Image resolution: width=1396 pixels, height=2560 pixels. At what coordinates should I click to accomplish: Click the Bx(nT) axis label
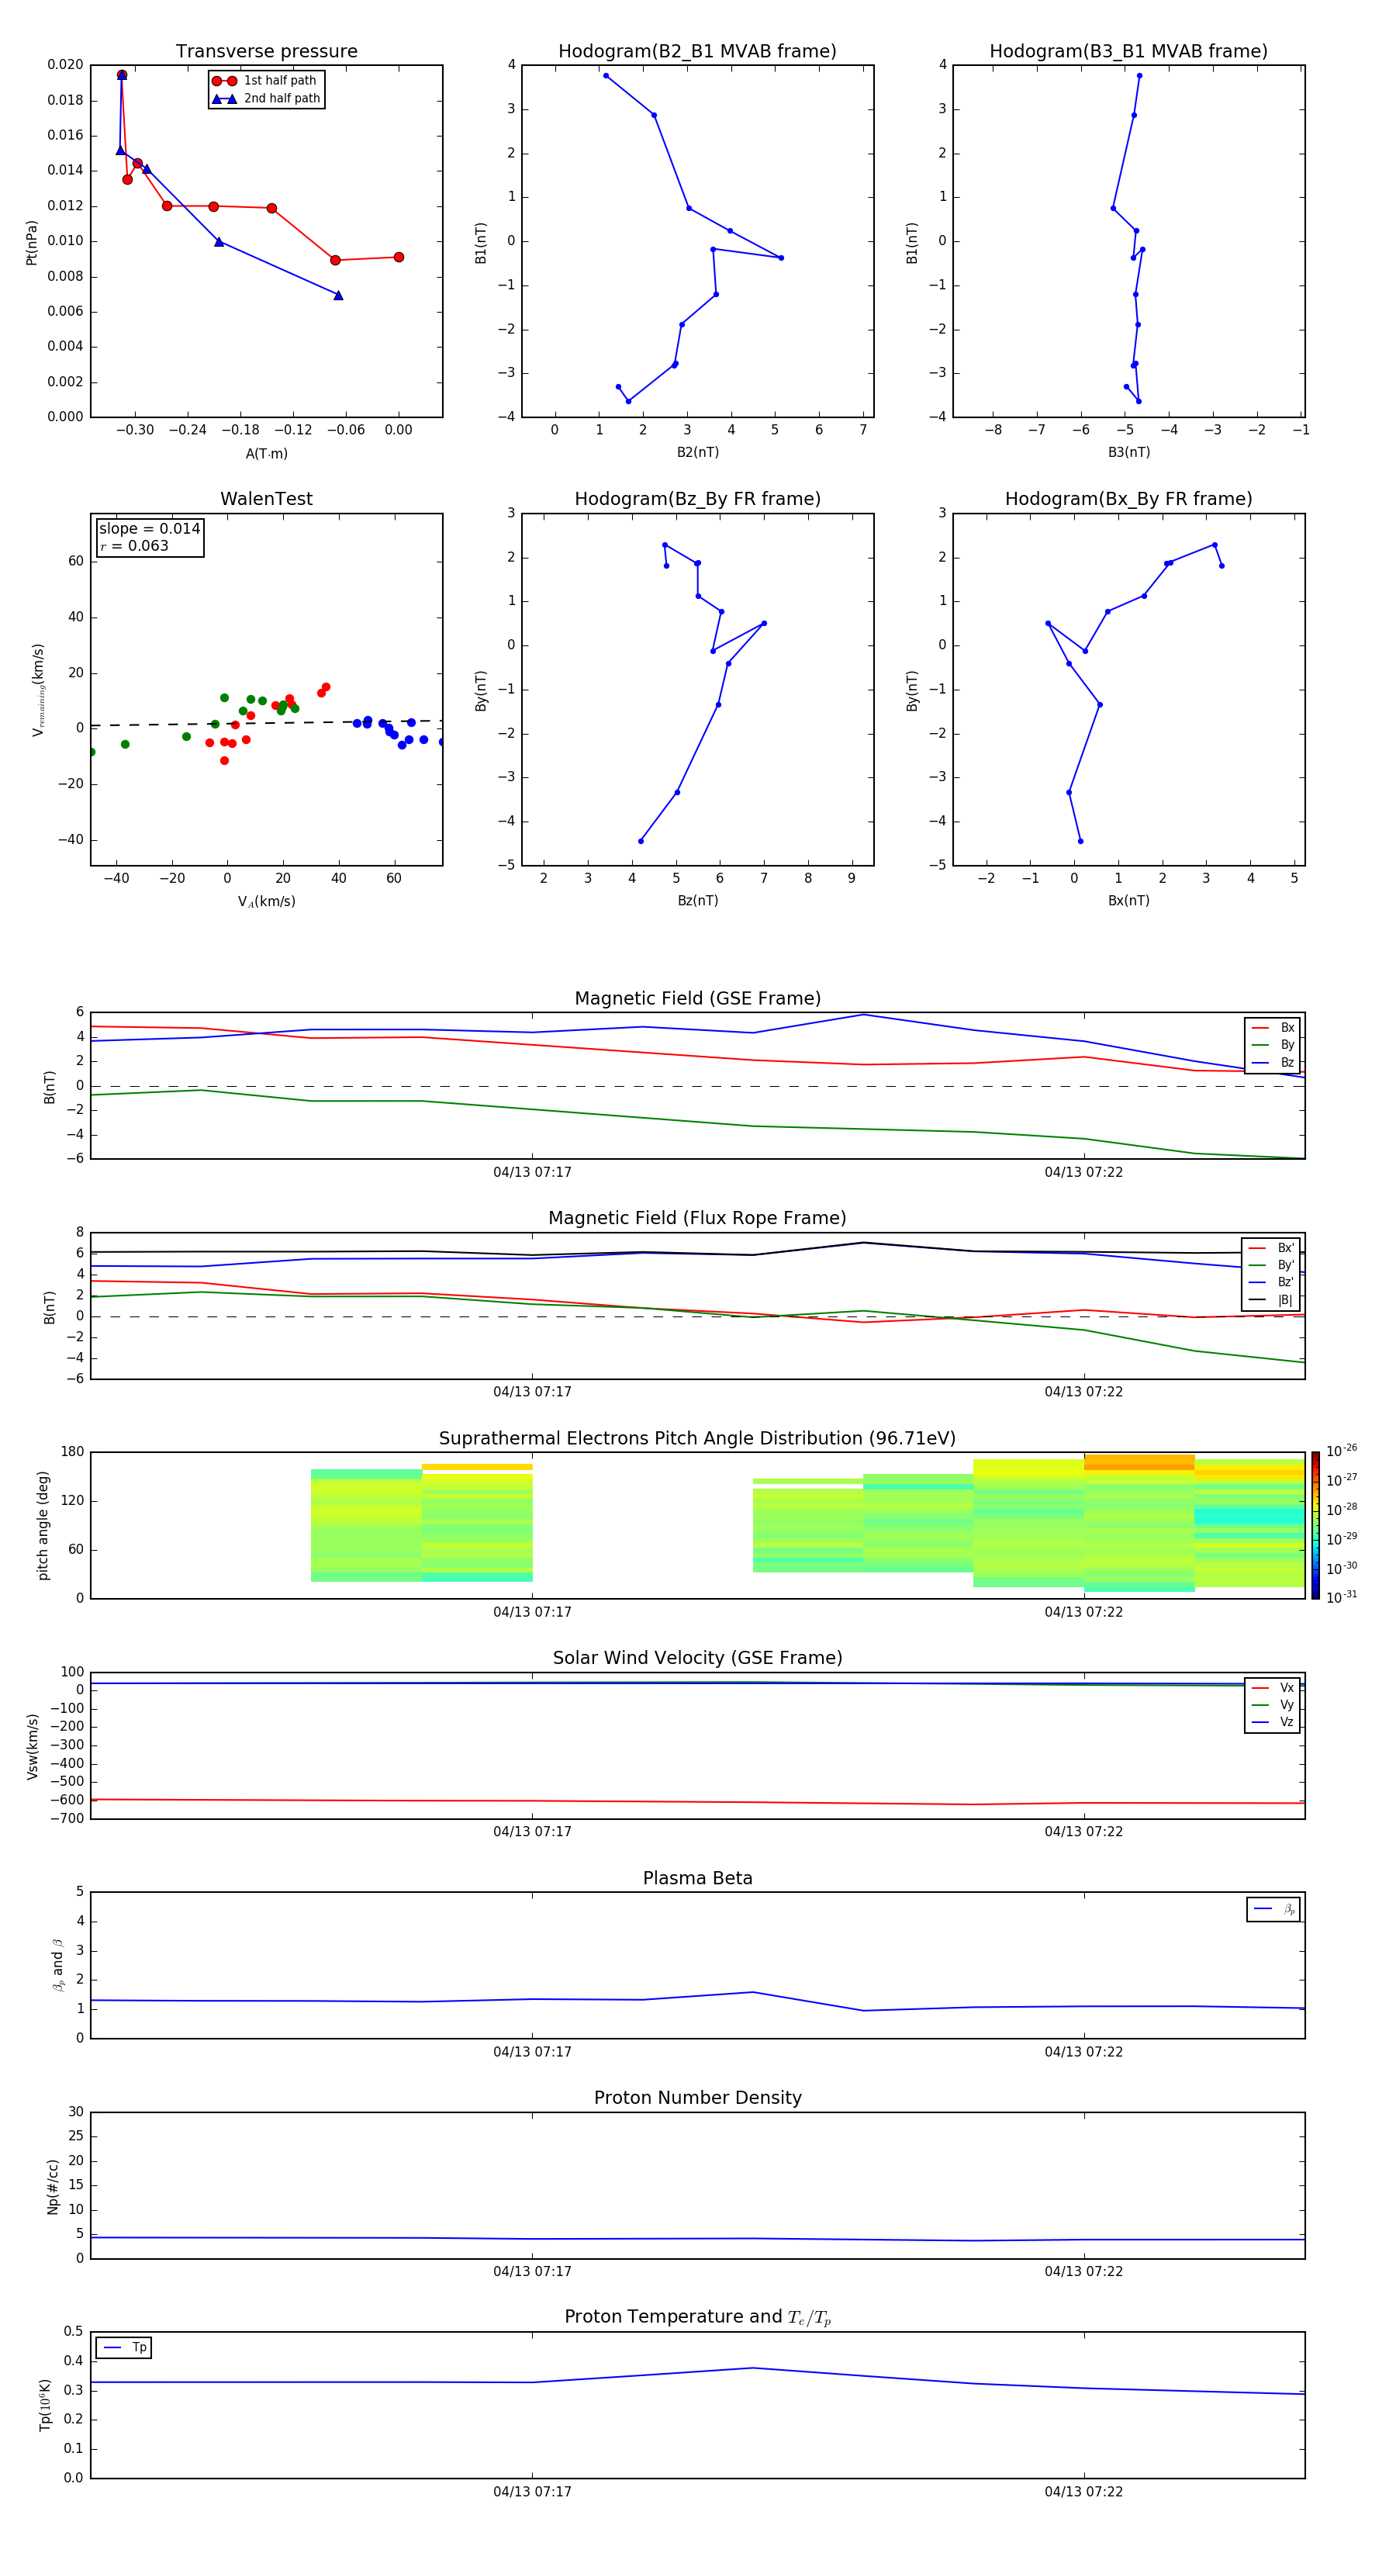point(1128,901)
